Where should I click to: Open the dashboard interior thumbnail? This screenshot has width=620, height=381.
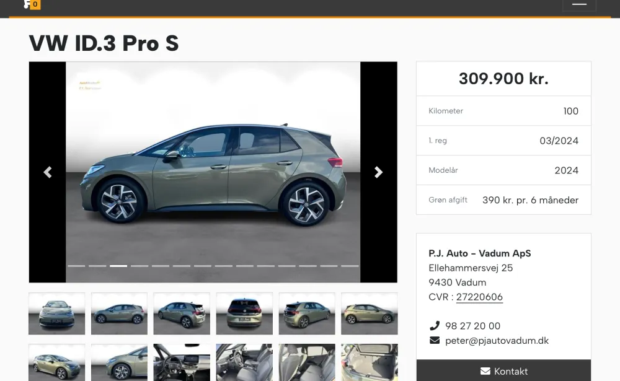(182, 362)
